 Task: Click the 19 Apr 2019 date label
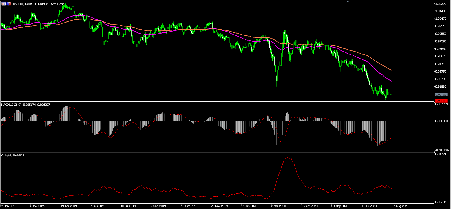(68, 206)
